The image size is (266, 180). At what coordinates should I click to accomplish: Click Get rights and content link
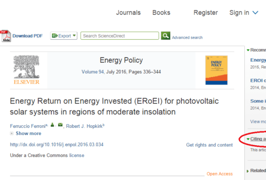[209, 145]
